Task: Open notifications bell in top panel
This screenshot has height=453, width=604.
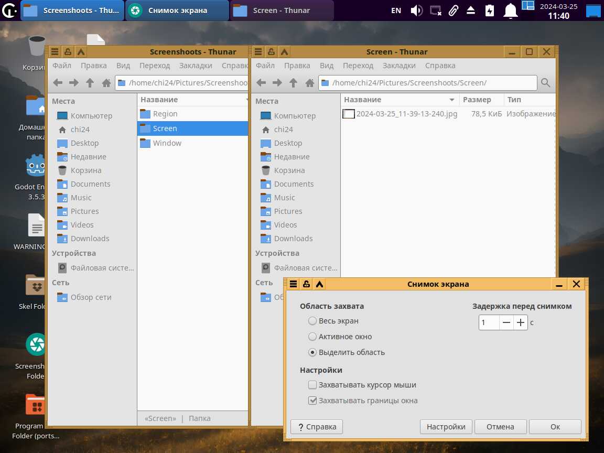Action: 510,10
